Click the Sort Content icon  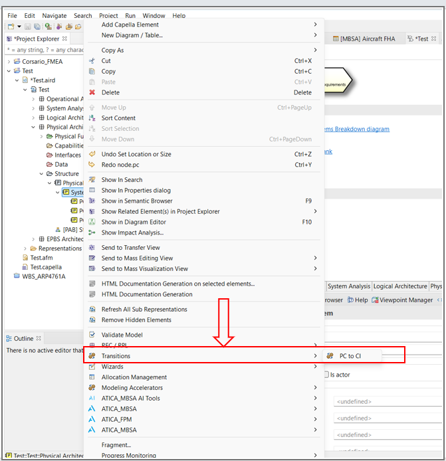click(x=92, y=118)
